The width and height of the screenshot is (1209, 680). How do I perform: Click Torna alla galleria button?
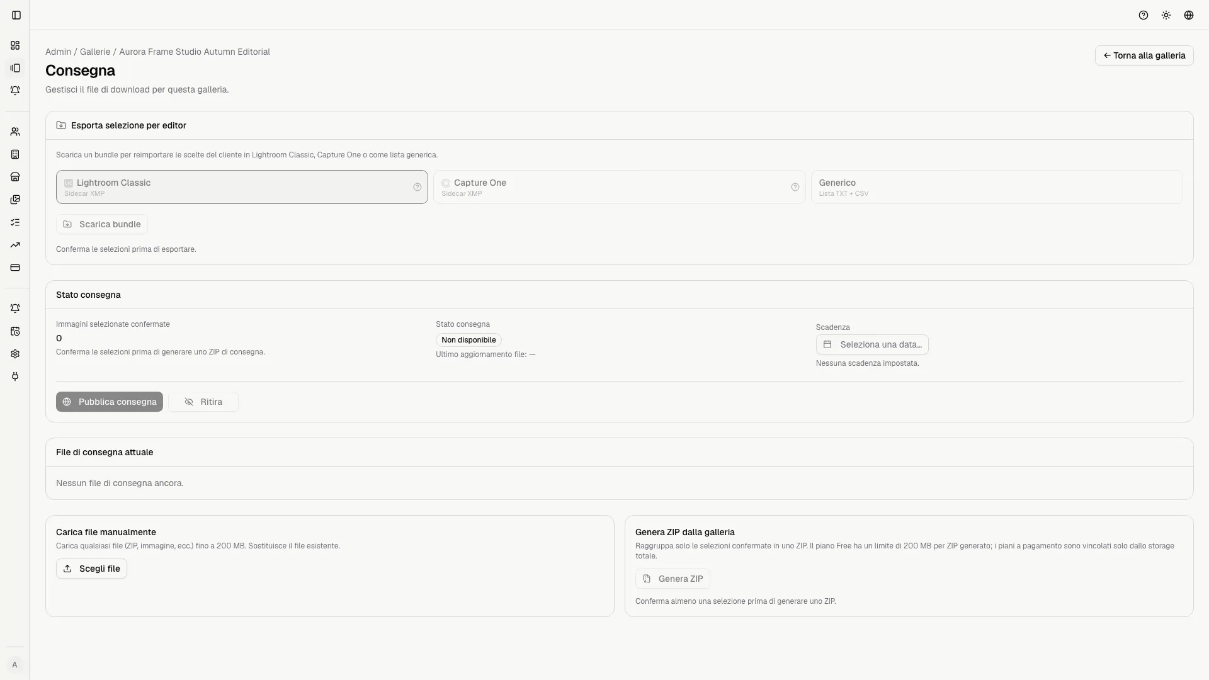point(1144,55)
